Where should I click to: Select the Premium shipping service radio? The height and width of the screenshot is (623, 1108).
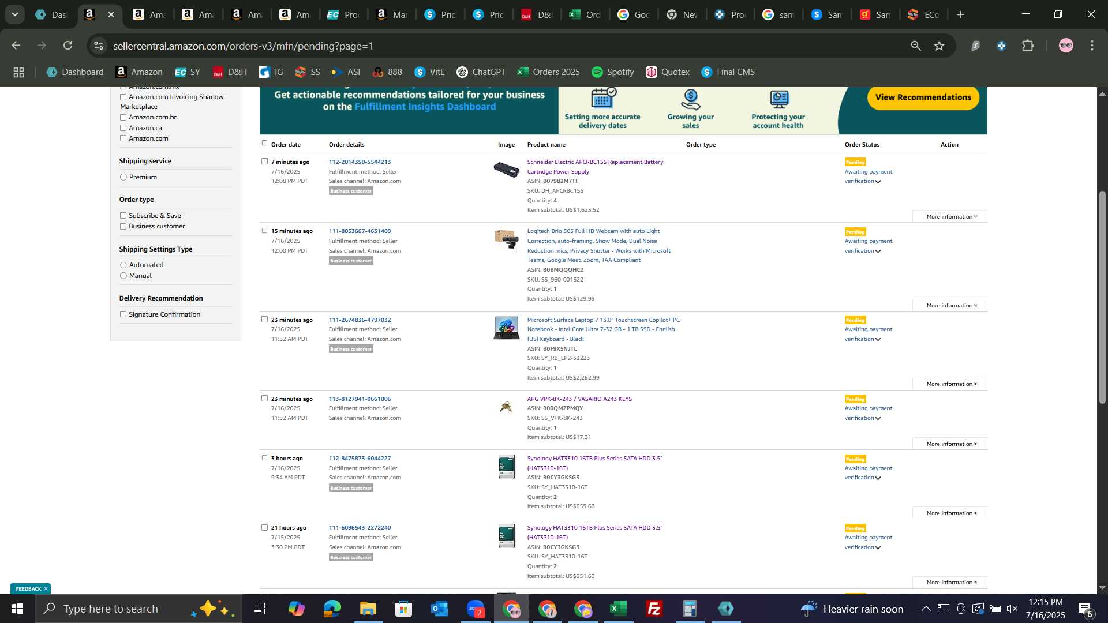123,177
